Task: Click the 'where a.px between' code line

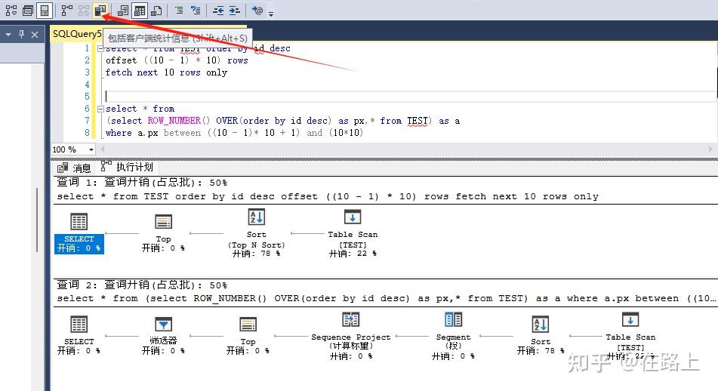Action: pos(234,133)
